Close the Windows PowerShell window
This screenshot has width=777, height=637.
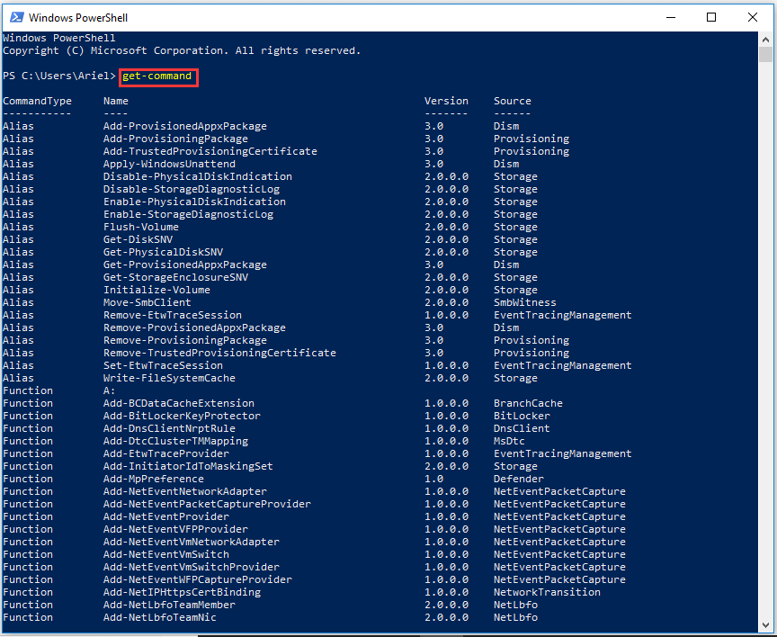point(752,17)
